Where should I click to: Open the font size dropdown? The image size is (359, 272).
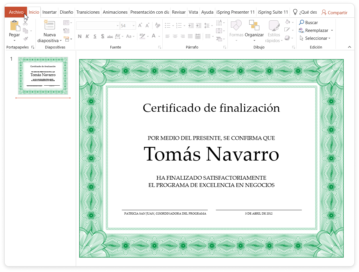click(x=134, y=26)
